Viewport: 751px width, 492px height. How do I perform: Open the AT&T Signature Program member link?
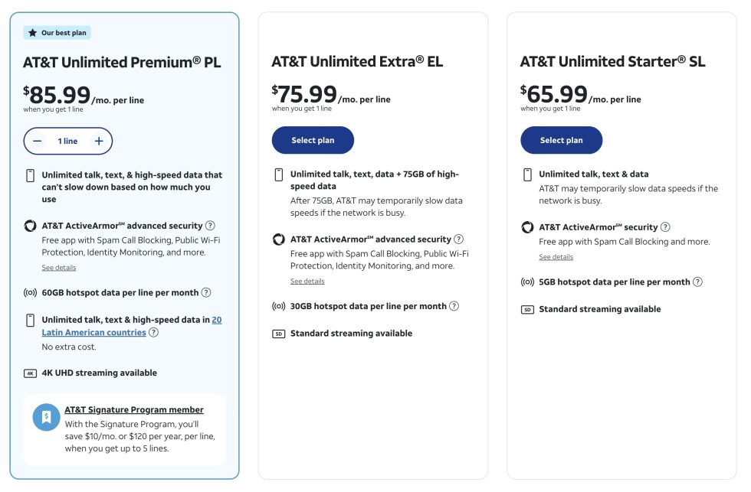[133, 409]
